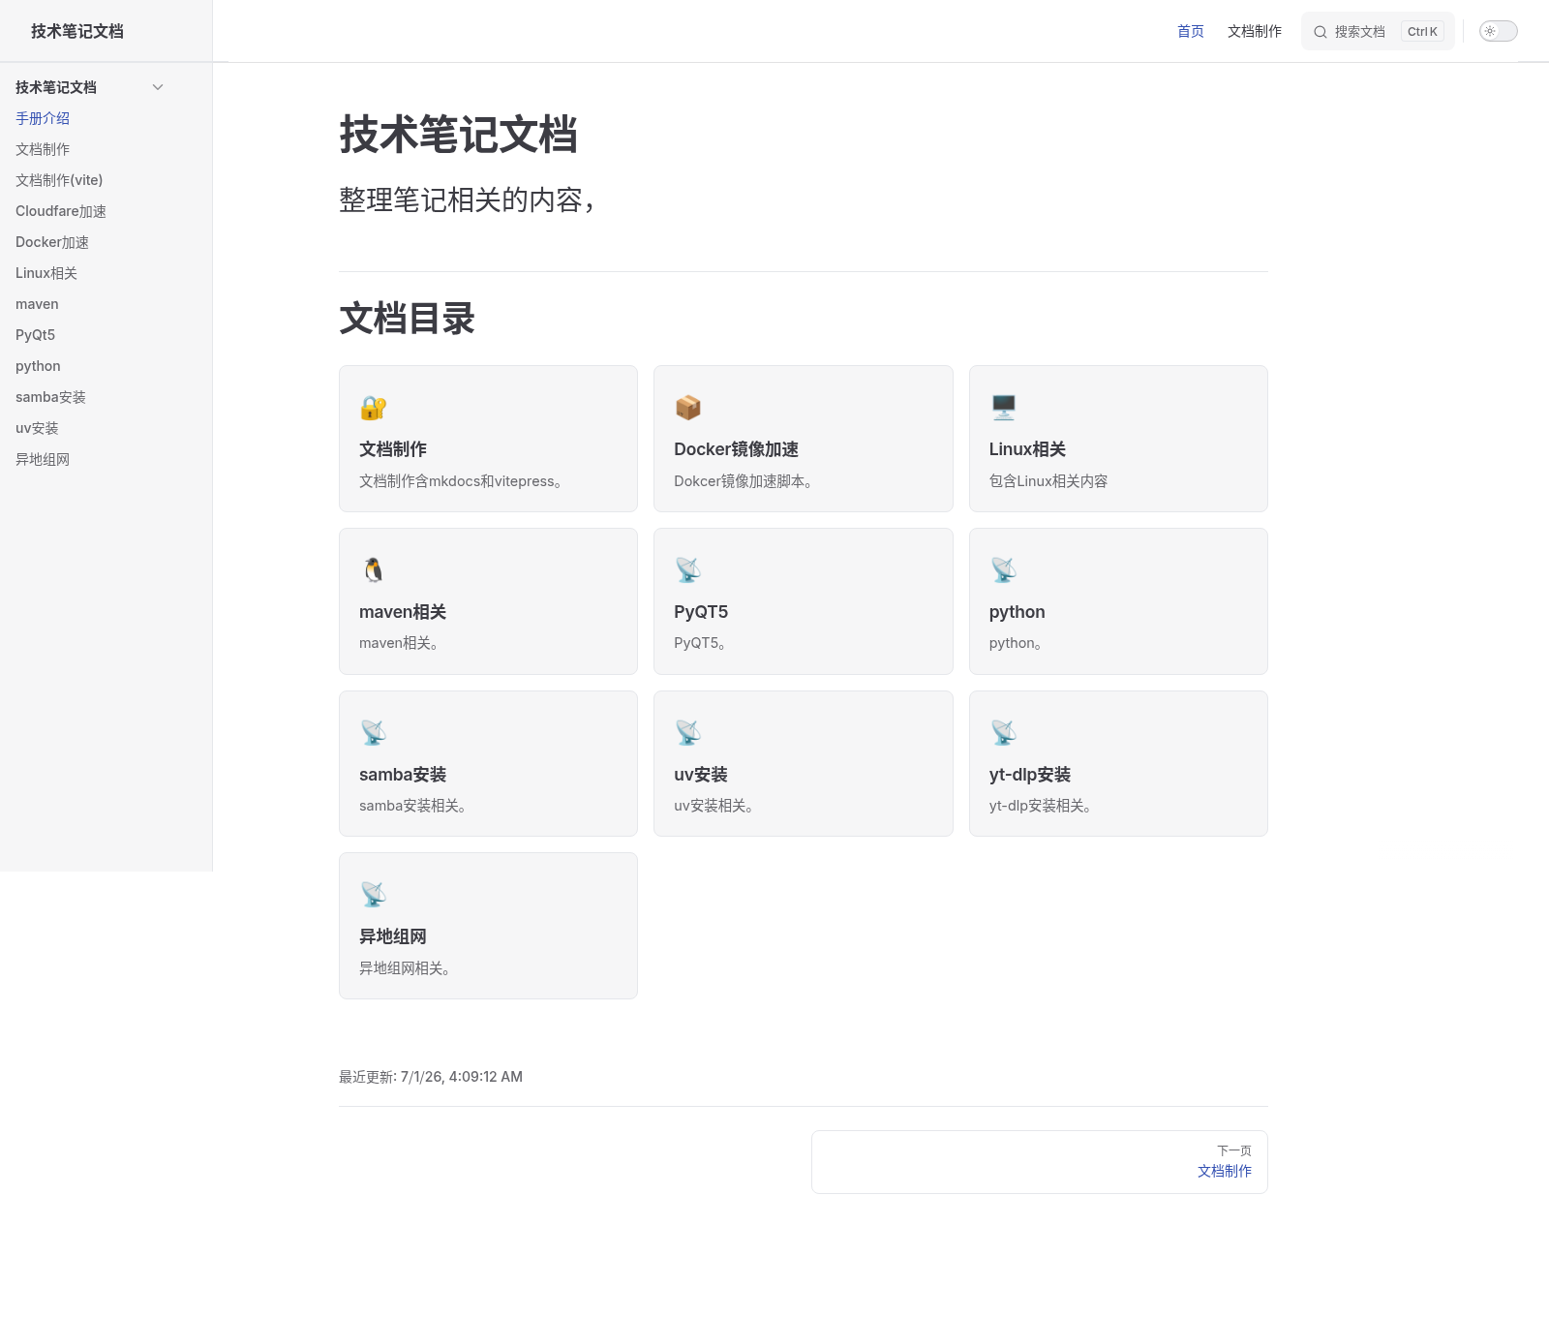
Task: Select maven in sidebar
Action: pyautogui.click(x=37, y=304)
